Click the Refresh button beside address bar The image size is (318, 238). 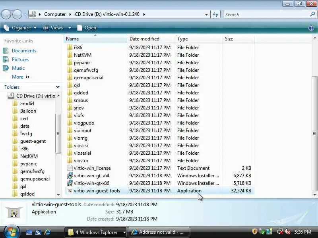pos(215,14)
